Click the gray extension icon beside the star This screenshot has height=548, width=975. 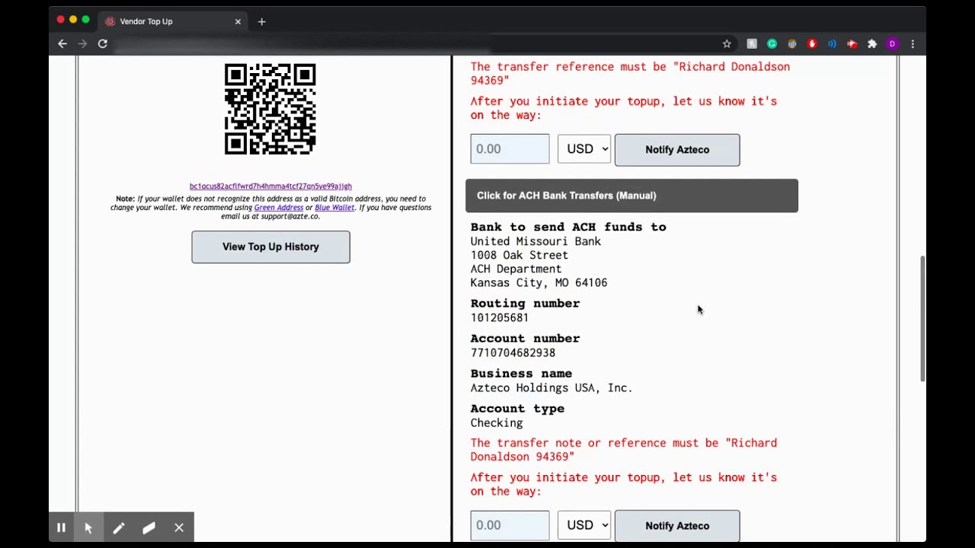(x=752, y=44)
